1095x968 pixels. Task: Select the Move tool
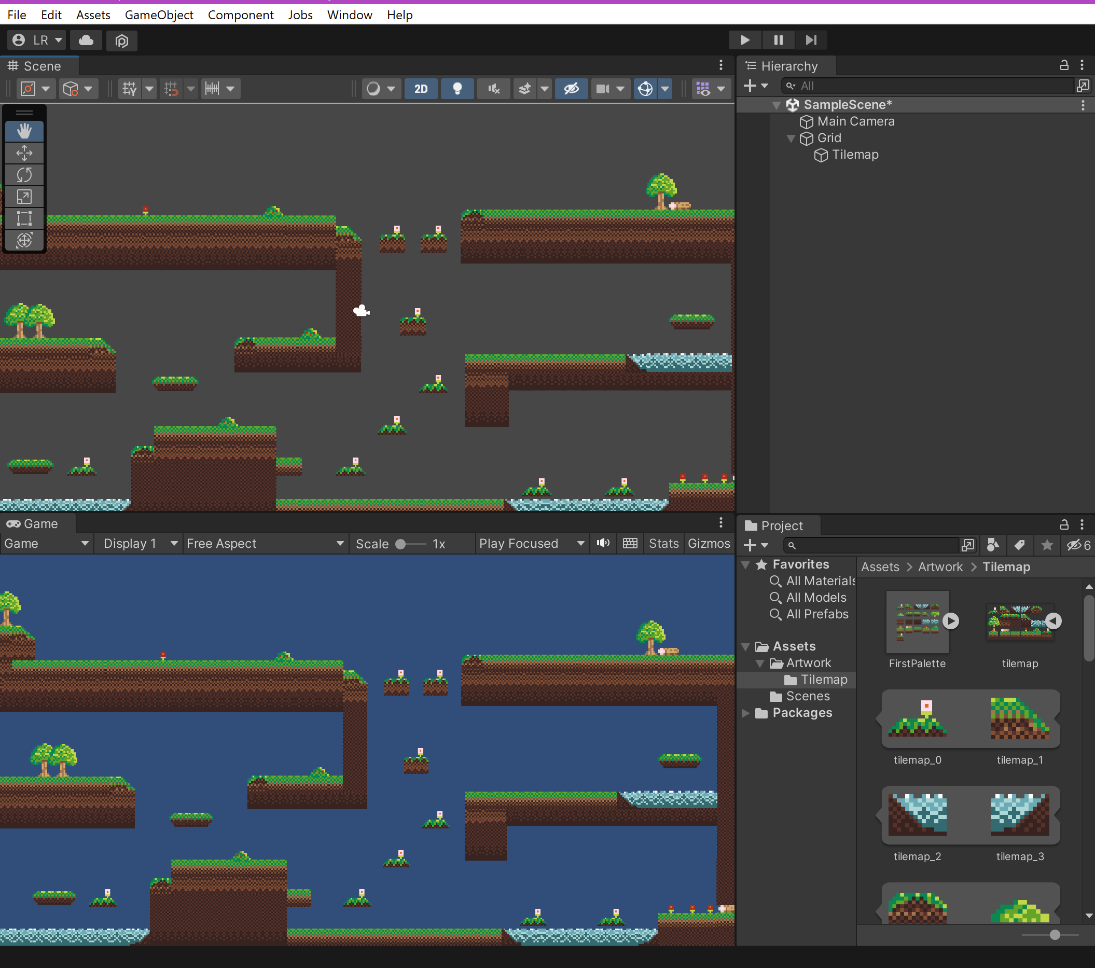click(24, 153)
